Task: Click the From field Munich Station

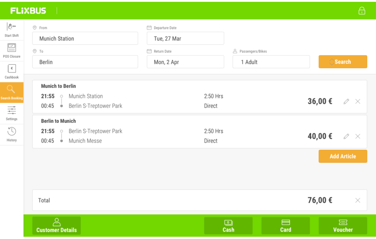Action: coord(85,38)
